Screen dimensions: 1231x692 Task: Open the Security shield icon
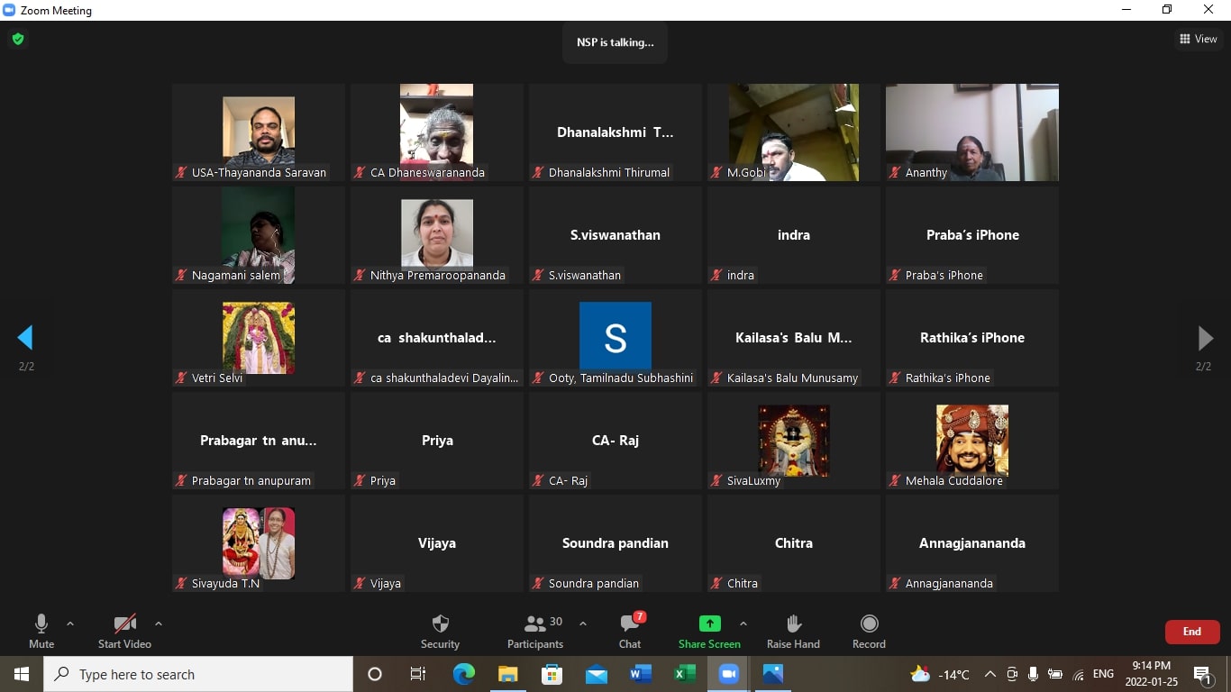440,624
